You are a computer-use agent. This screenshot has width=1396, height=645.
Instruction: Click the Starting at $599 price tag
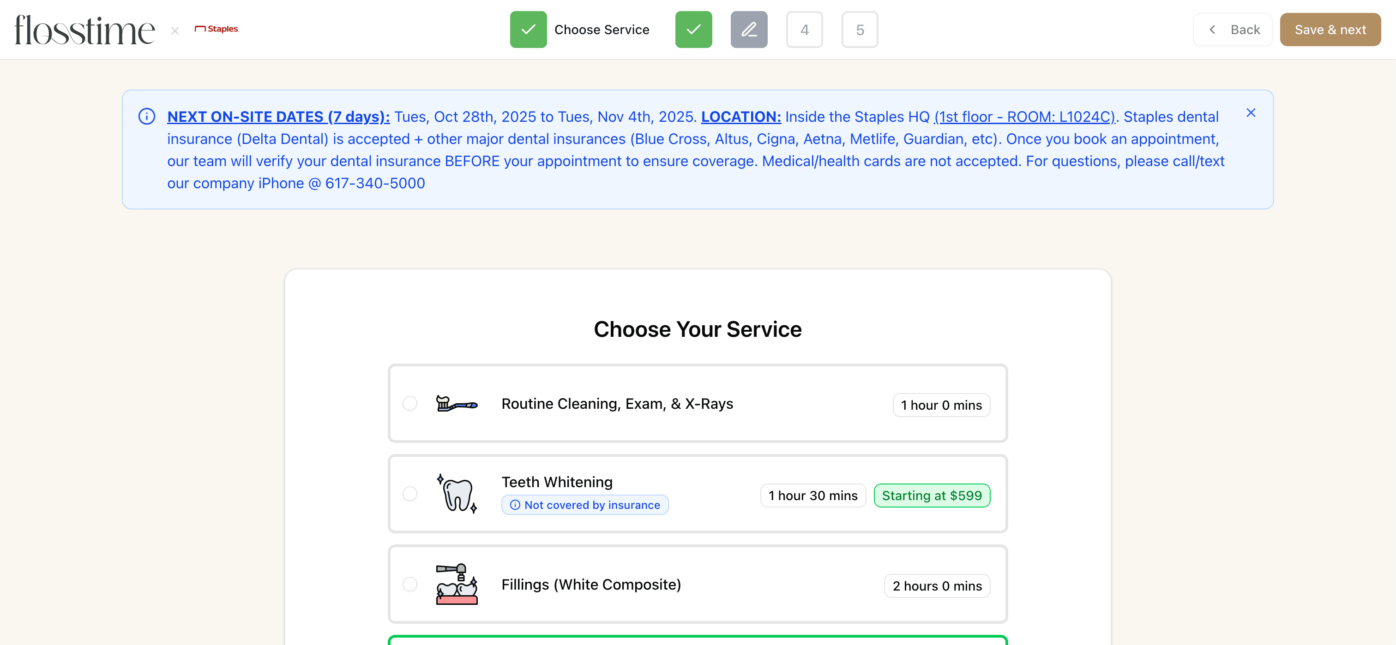[x=932, y=496]
